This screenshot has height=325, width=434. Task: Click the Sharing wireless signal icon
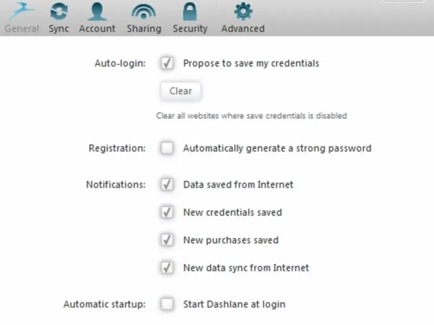pyautogui.click(x=143, y=11)
